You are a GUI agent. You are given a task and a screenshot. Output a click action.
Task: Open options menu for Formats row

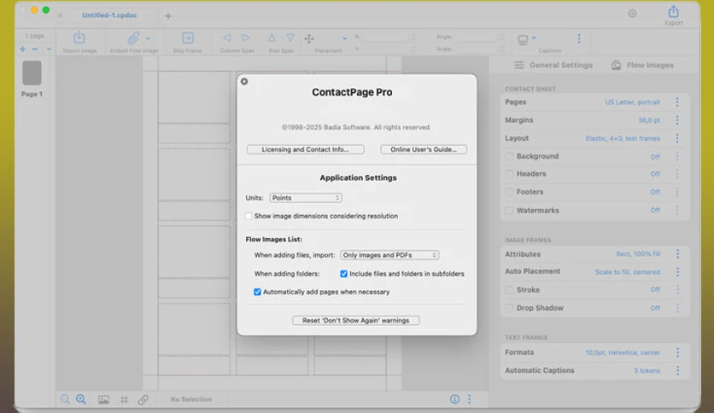pos(677,352)
